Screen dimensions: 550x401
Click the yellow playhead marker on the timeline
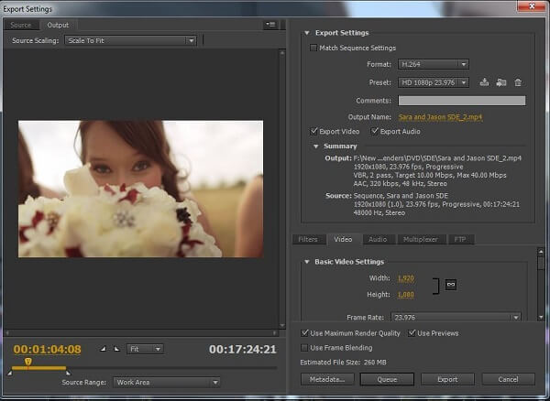[x=28, y=363]
